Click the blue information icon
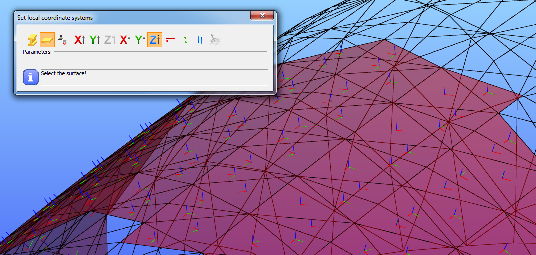The width and height of the screenshot is (536, 255). [x=31, y=77]
